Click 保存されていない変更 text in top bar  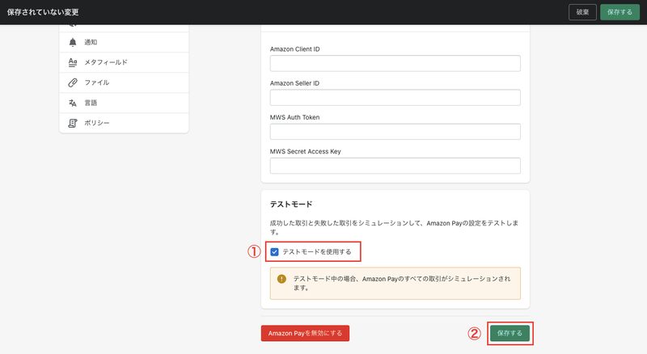pos(43,12)
